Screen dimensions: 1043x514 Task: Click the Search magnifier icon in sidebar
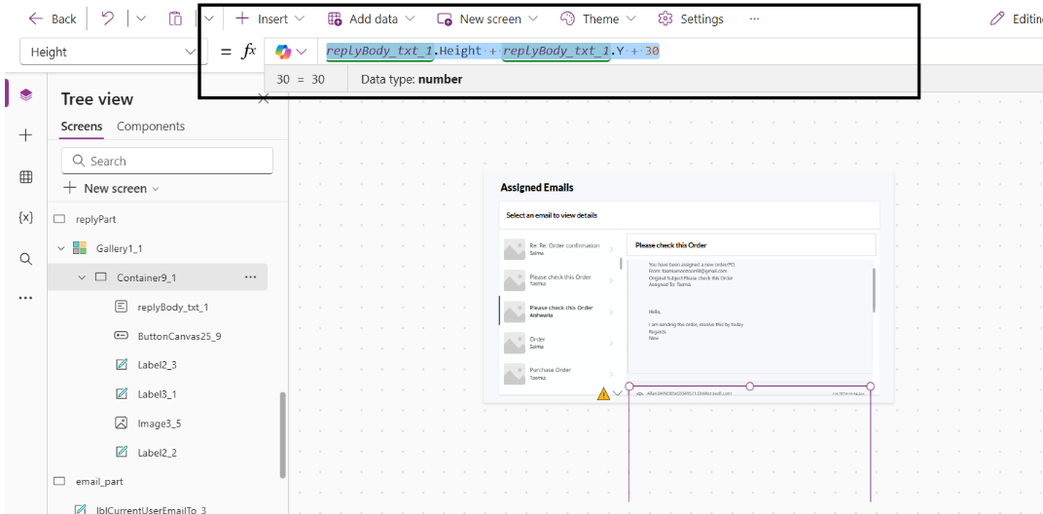click(26, 258)
